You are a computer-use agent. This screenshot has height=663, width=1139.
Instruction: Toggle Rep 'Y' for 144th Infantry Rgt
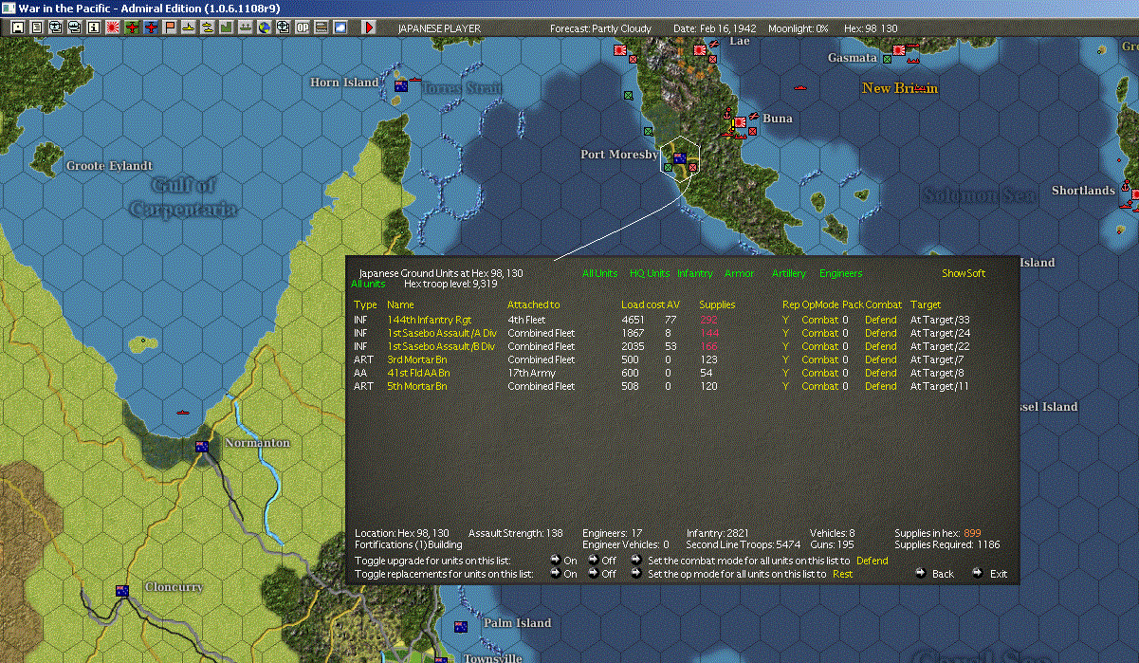coord(785,320)
